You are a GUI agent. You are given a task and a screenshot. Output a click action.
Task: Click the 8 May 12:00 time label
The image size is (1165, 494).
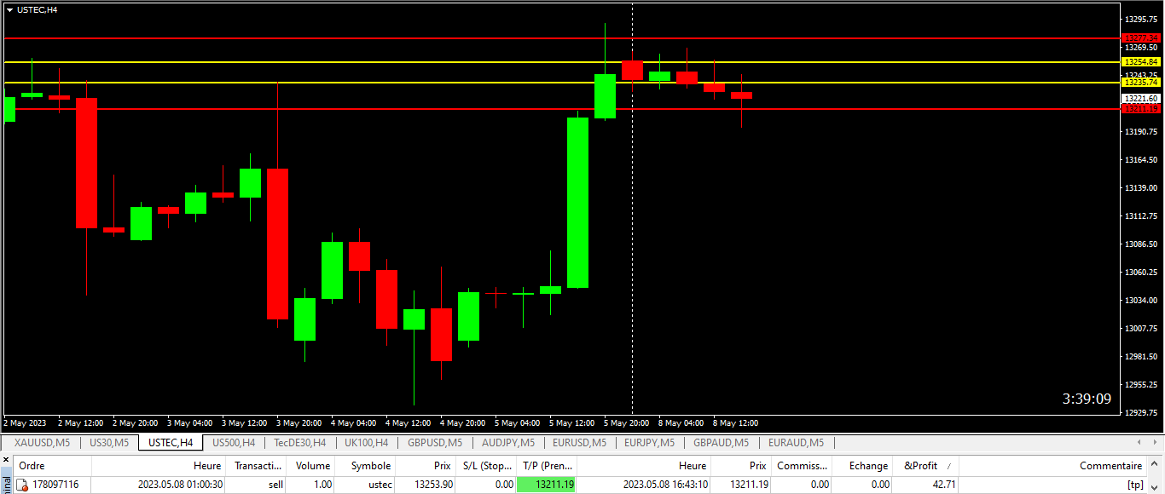[x=735, y=422]
